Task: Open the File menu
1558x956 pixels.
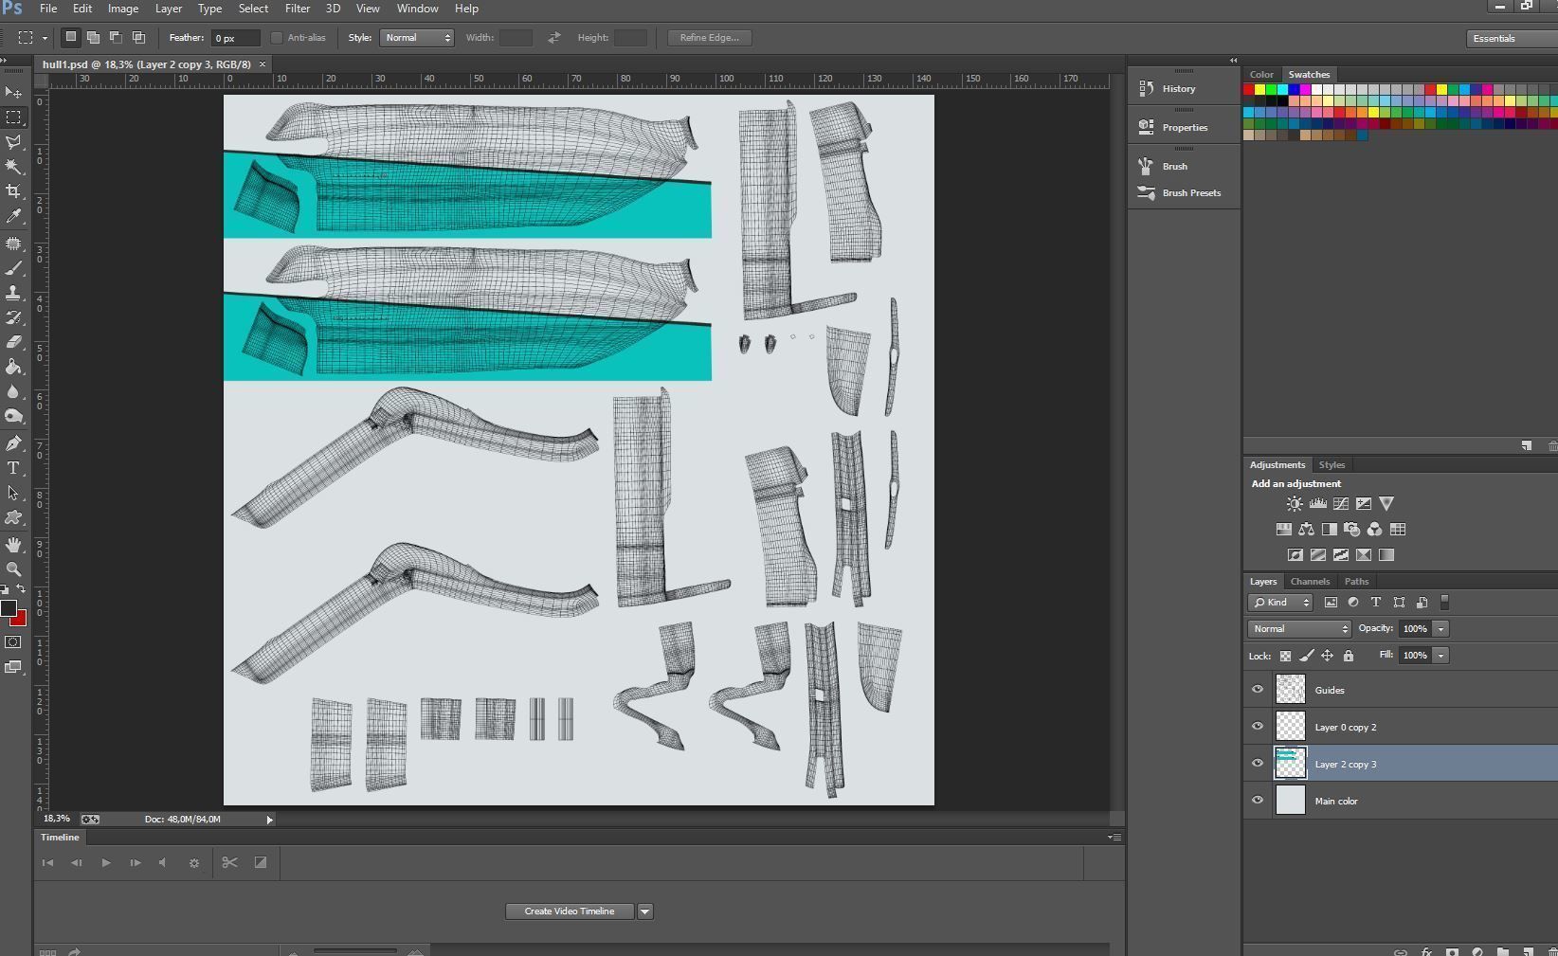Action: (47, 9)
